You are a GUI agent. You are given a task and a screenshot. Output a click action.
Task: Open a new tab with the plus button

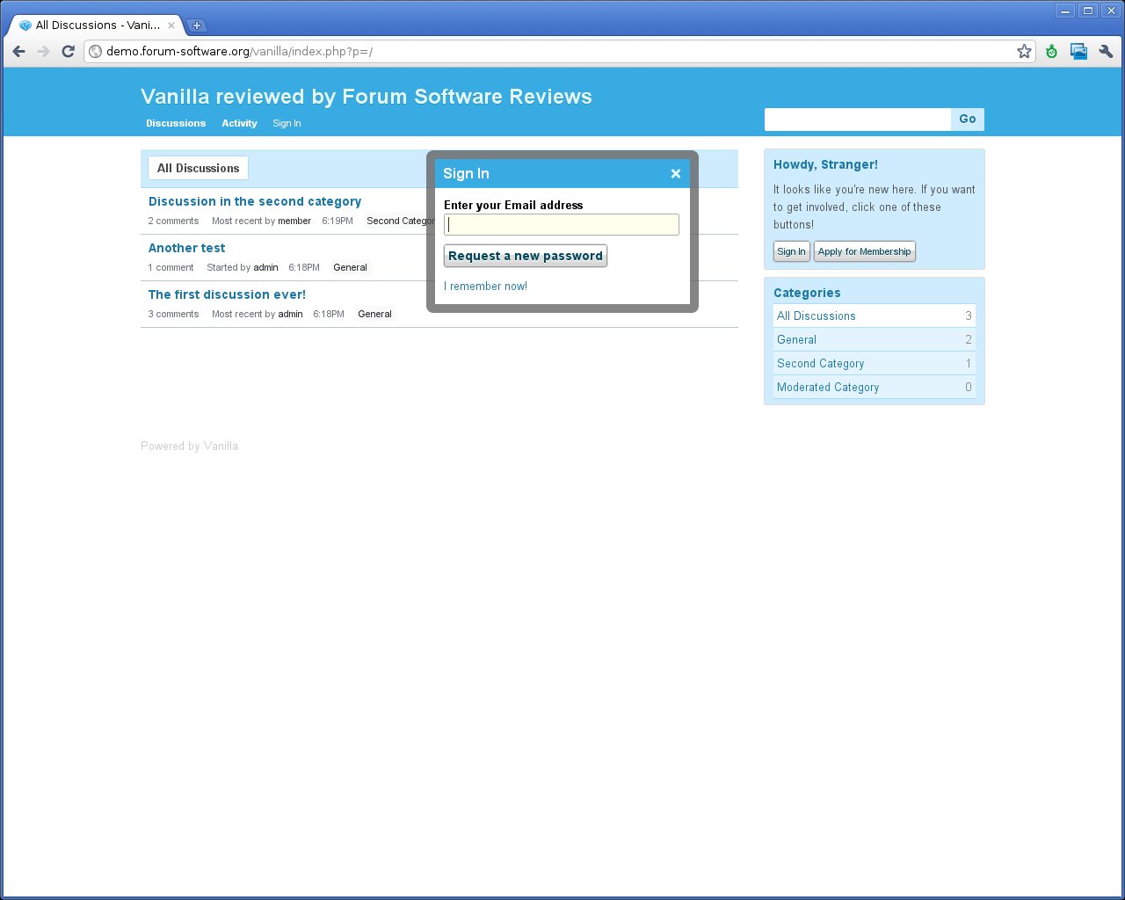(197, 25)
